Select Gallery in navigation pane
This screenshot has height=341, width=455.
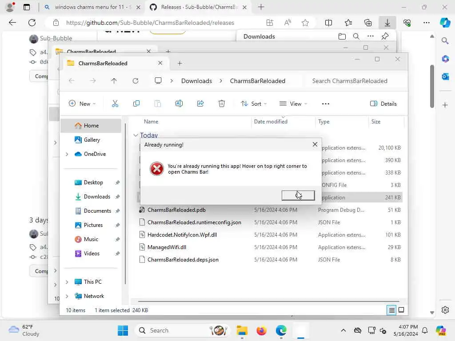(x=91, y=140)
